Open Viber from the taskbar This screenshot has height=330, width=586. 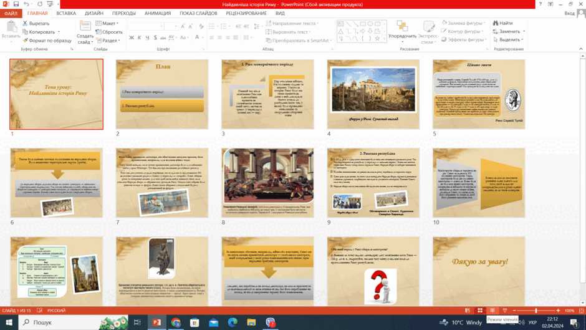[270, 322]
